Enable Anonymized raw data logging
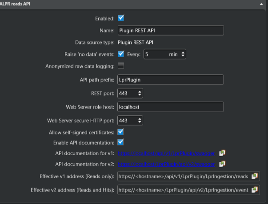The image size is (268, 204). (121, 66)
